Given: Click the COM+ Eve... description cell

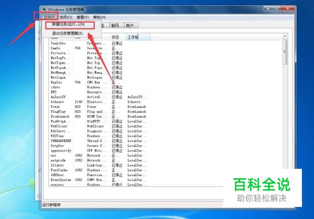Looking at the screenshot, I should coord(97,180).
